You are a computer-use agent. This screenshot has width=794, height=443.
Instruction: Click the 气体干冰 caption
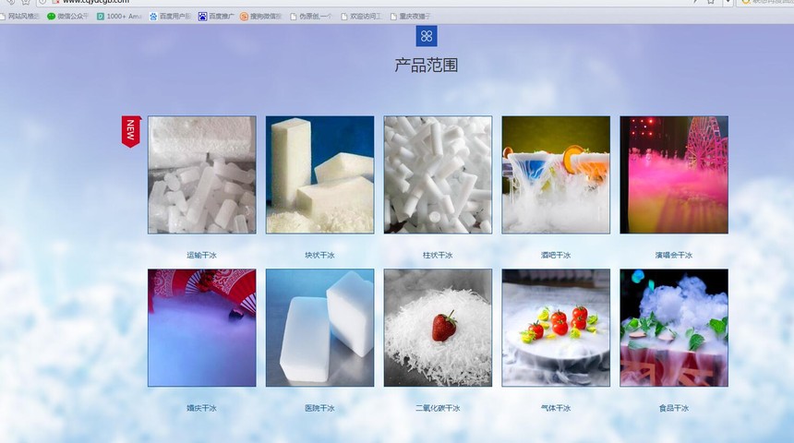tap(556, 408)
